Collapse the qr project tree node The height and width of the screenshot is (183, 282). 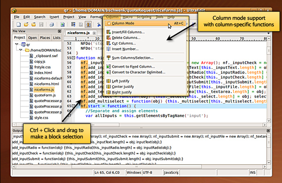16,44
